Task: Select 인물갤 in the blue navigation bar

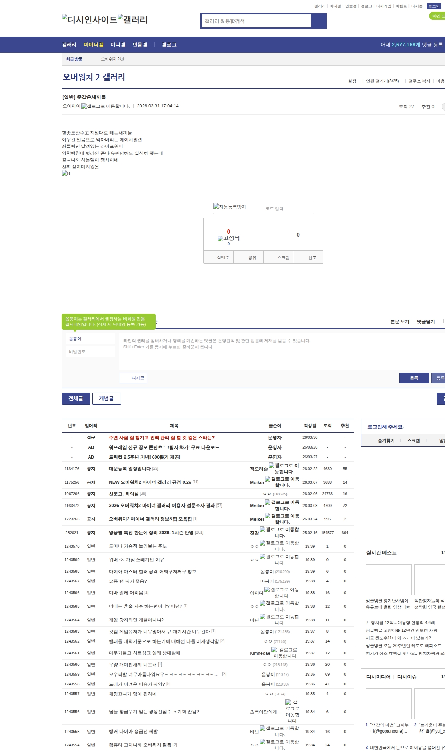Action: point(140,45)
